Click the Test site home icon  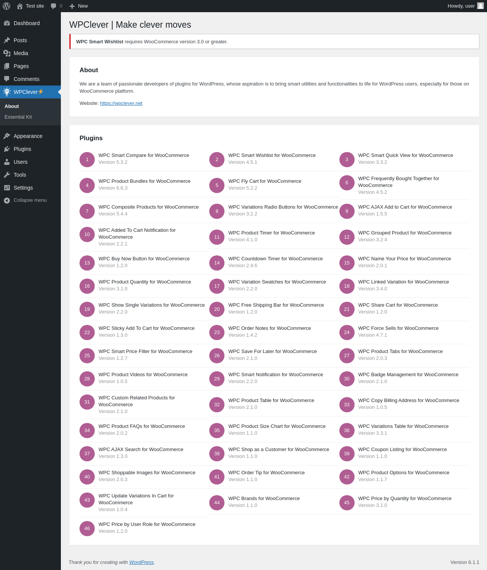[x=20, y=6]
